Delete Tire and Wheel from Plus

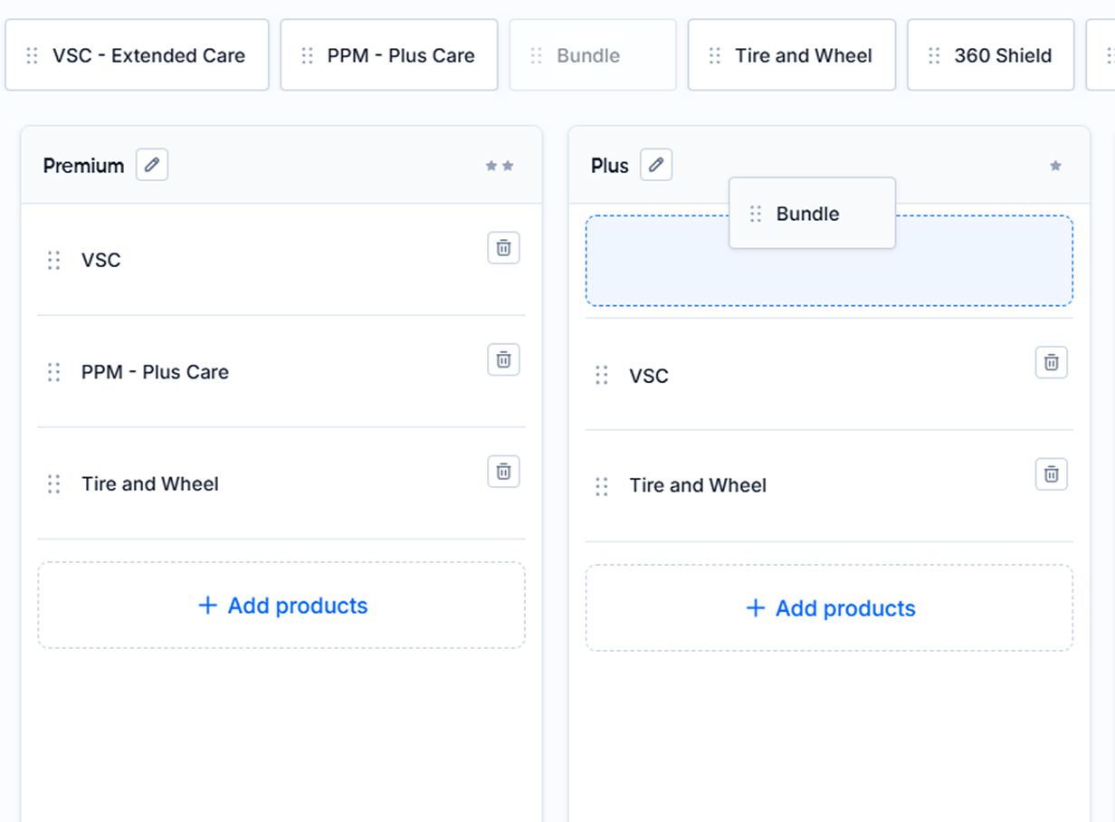pyautogui.click(x=1052, y=474)
